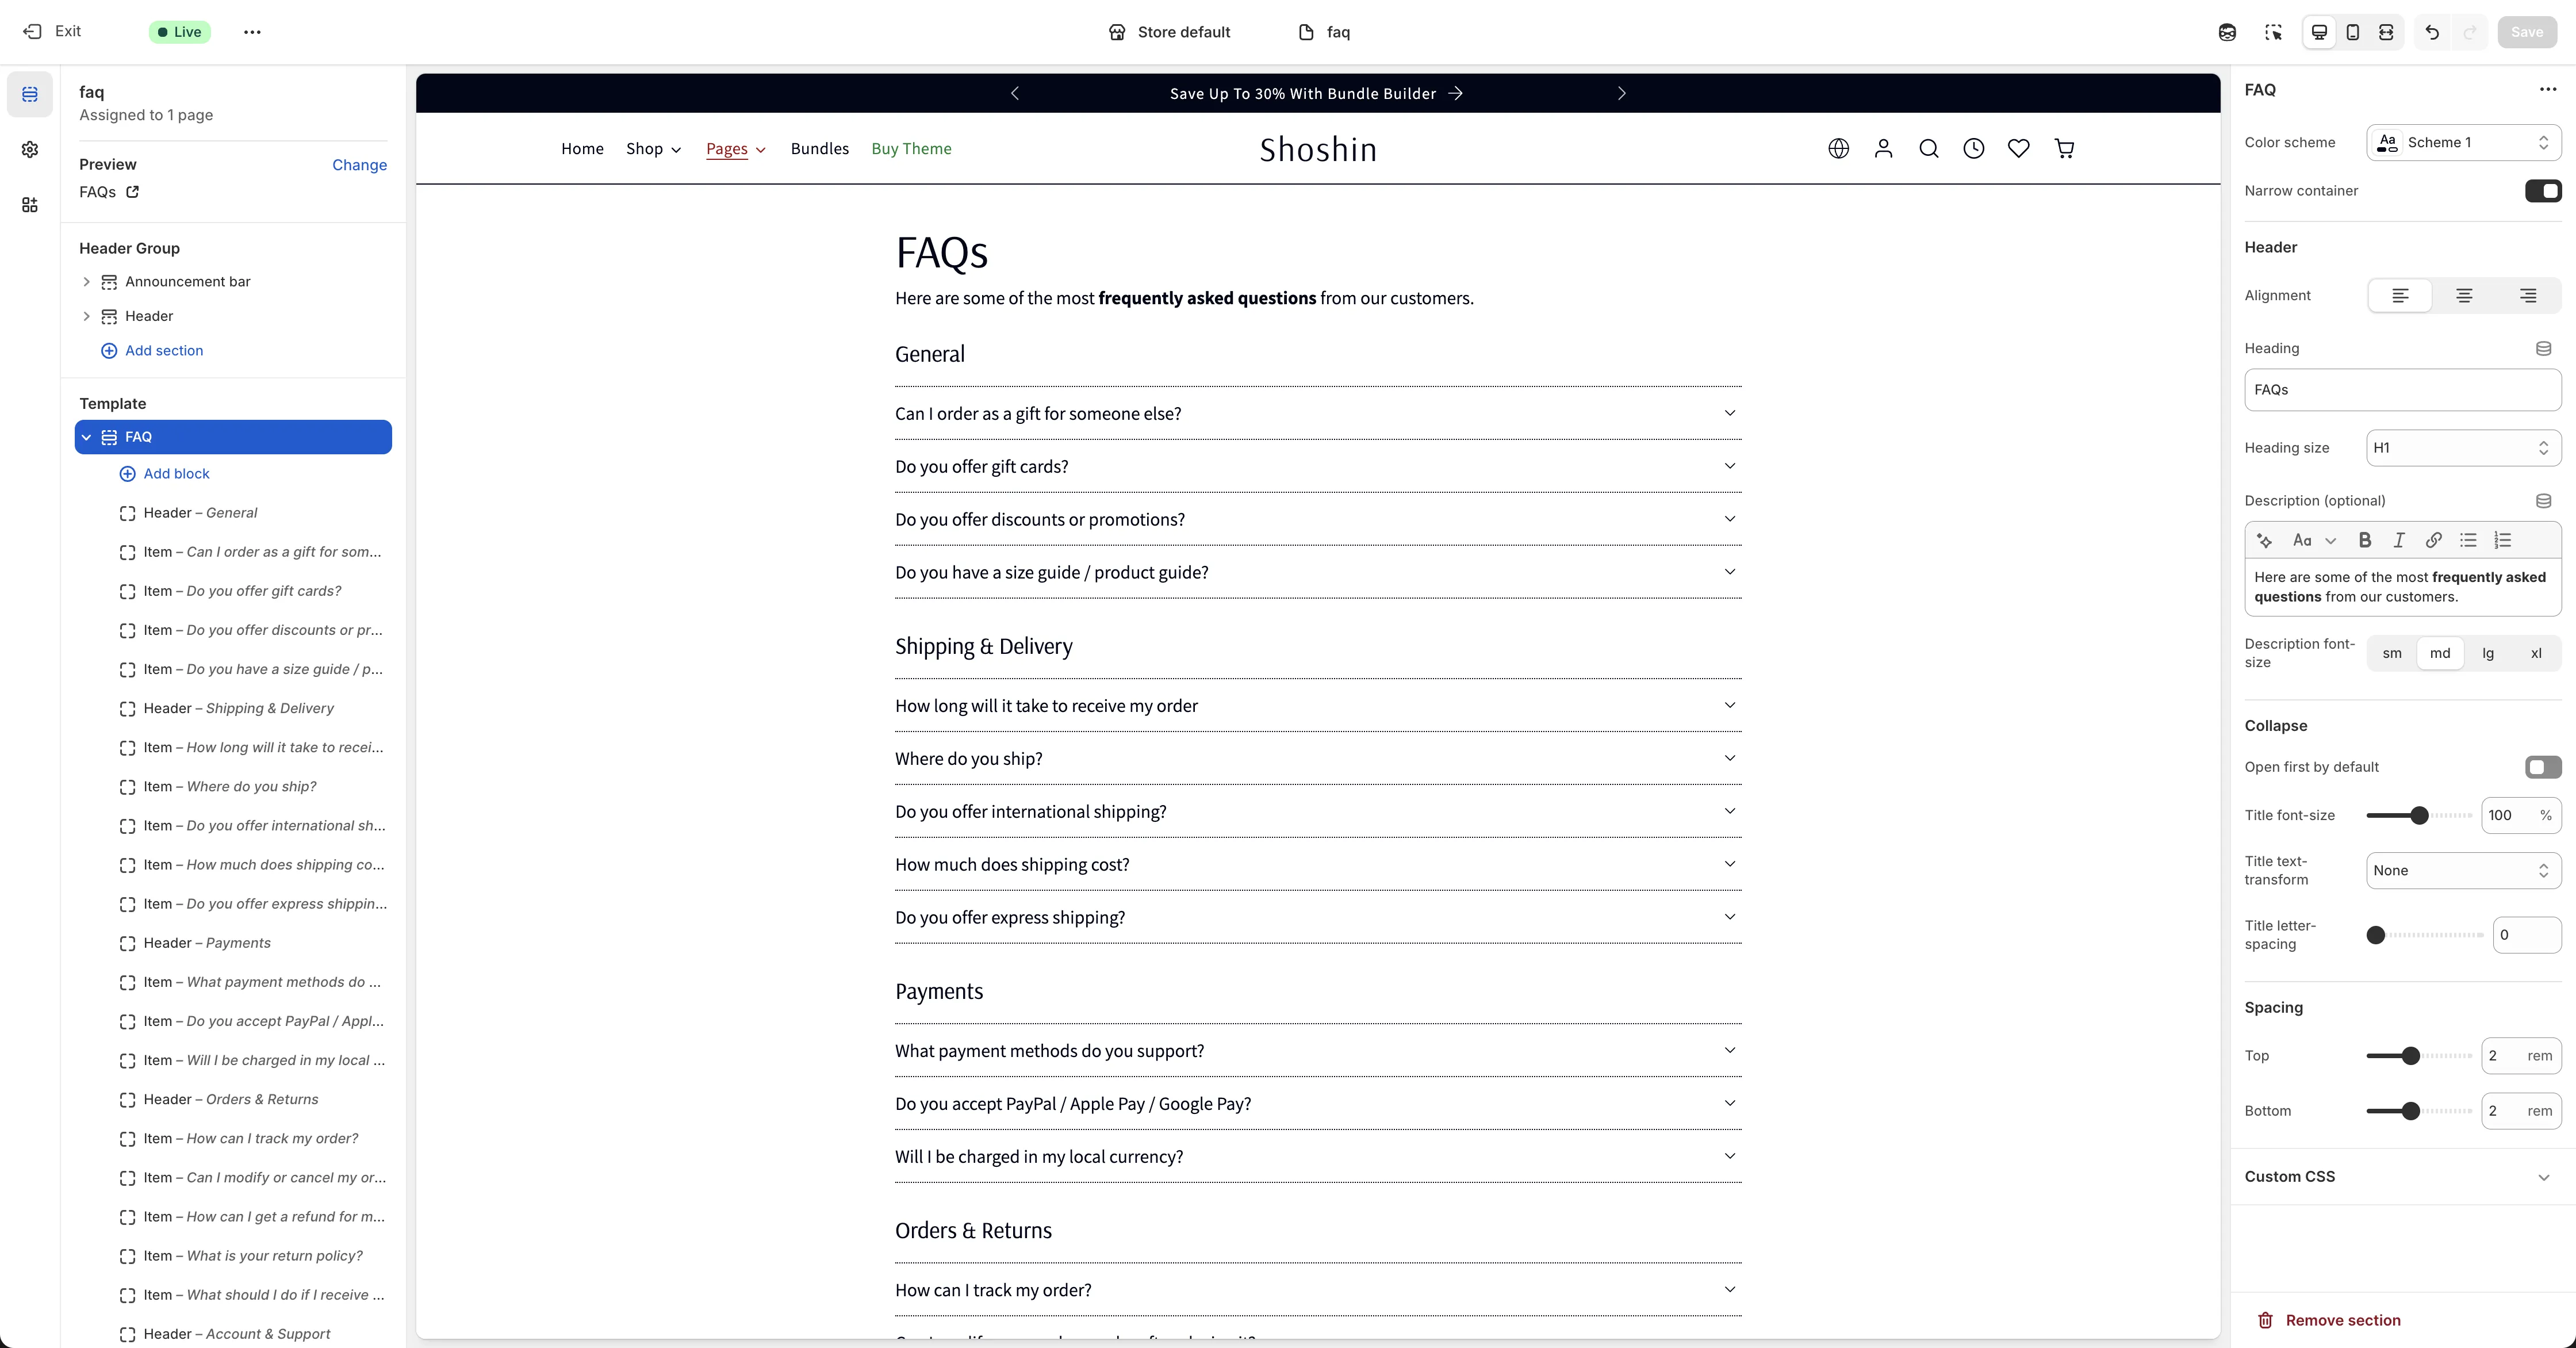Undo the last change

tap(2432, 32)
